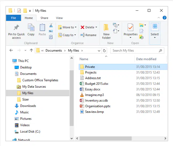Click the Paste clipboard icon

(42, 27)
